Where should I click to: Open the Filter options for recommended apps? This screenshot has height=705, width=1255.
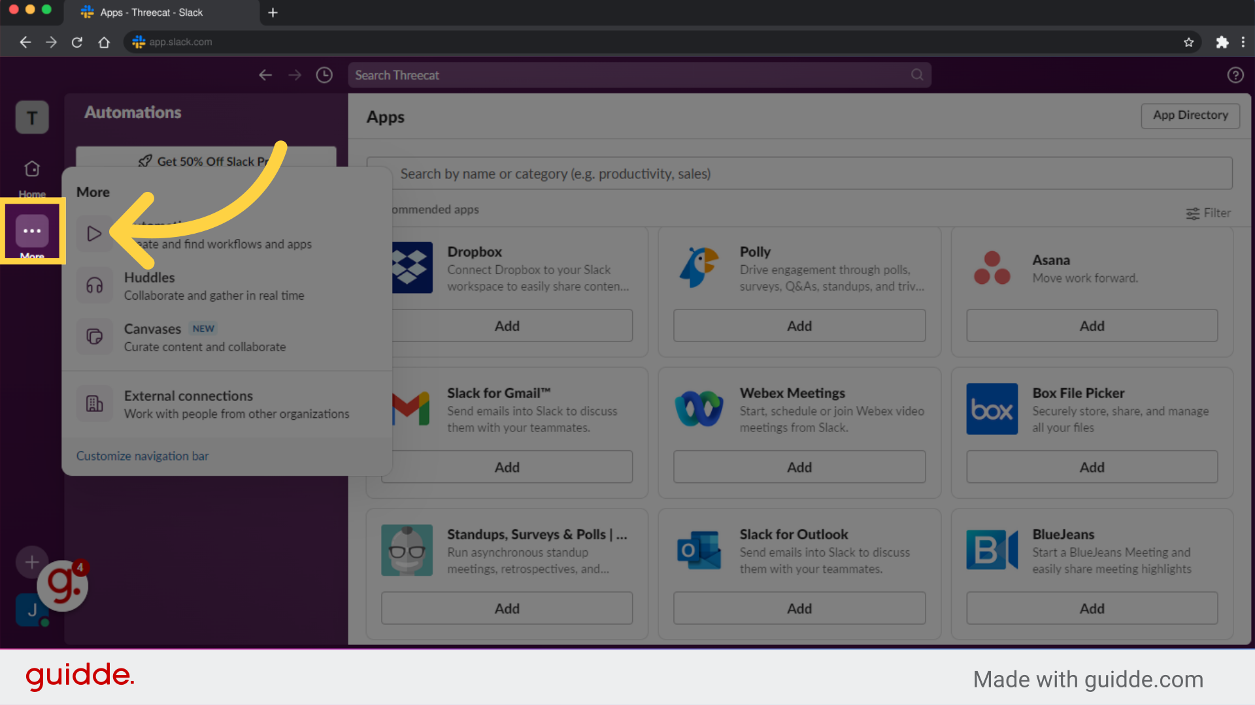click(1208, 213)
